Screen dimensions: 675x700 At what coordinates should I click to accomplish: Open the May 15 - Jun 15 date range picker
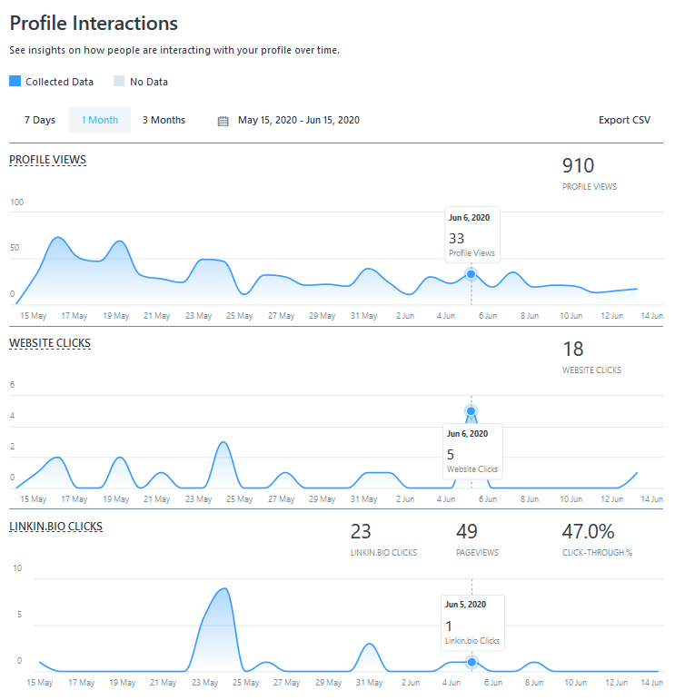tap(298, 120)
